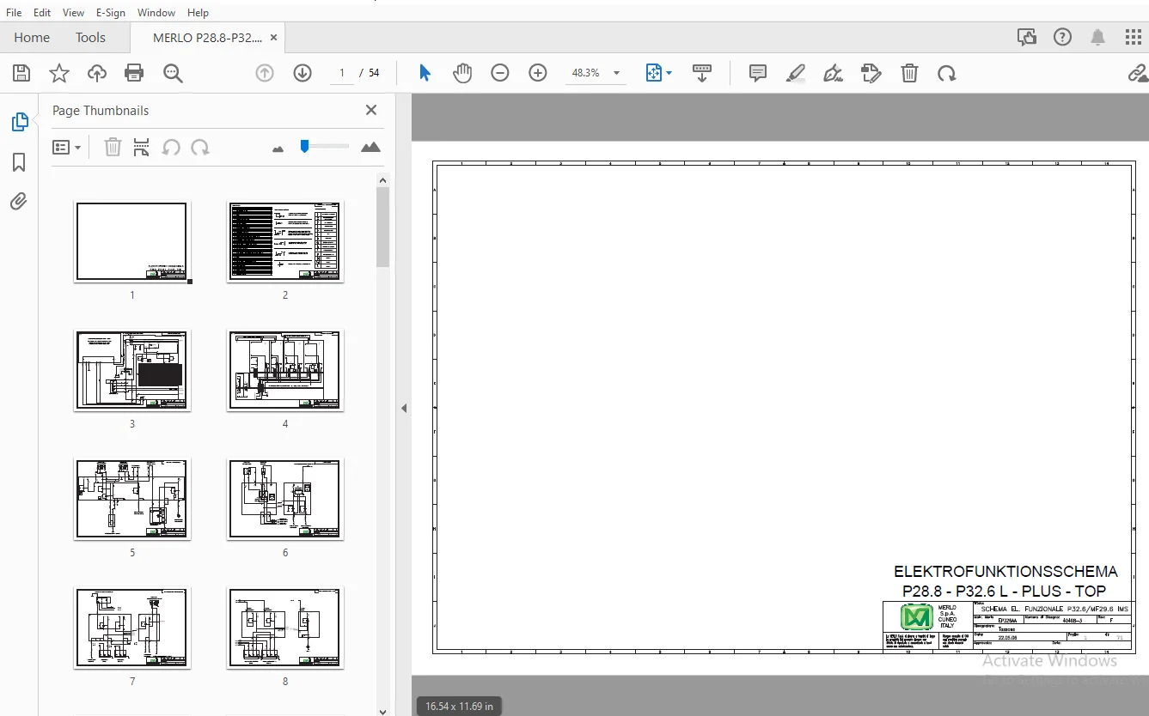Switch to the Tools tab
Image resolution: width=1149 pixels, height=716 pixels.
90,37
